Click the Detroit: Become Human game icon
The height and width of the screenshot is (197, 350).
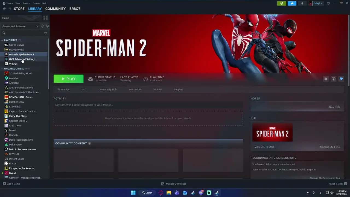point(6,149)
